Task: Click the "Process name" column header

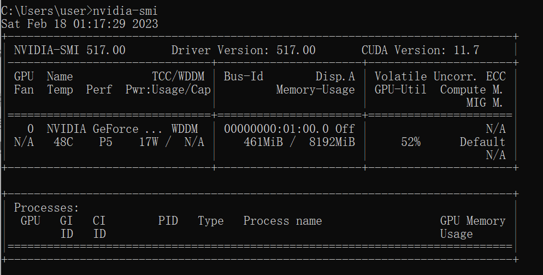Action: tap(282, 221)
